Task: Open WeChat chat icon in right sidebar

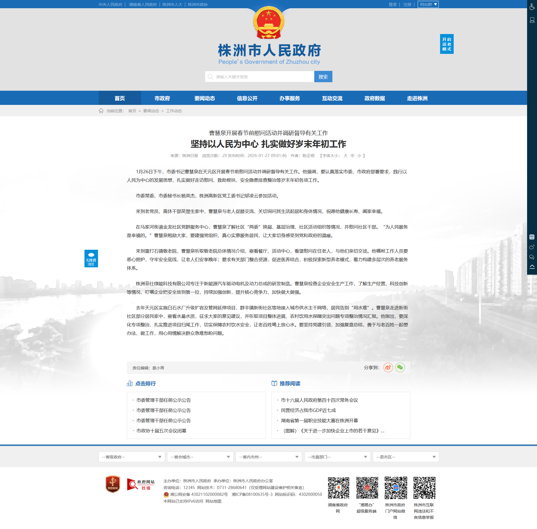Action: point(532,257)
